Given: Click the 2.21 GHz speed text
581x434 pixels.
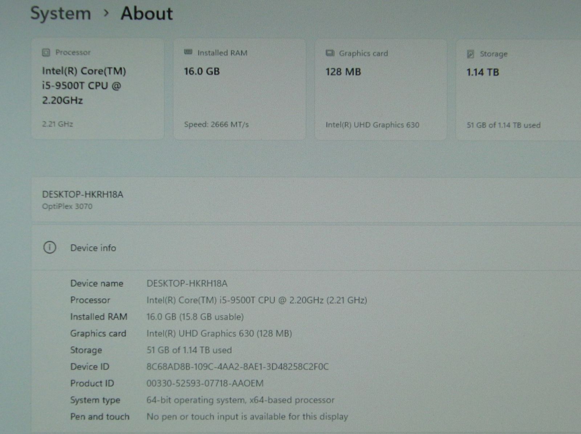Looking at the screenshot, I should click(57, 124).
